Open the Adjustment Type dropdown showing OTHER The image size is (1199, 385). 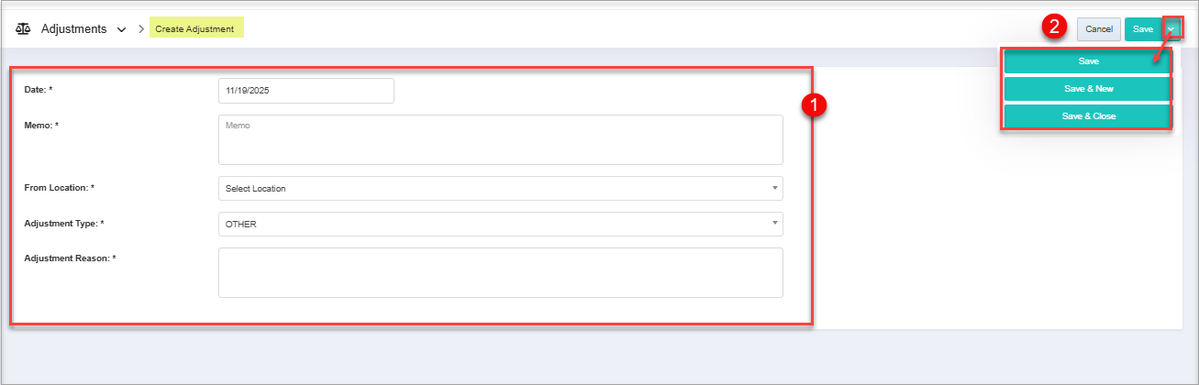click(500, 224)
